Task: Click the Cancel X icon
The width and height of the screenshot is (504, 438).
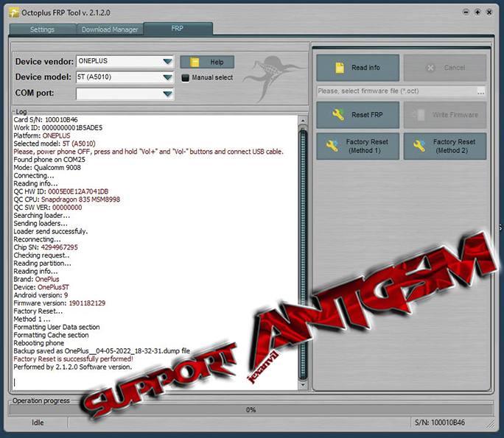Action: point(430,68)
